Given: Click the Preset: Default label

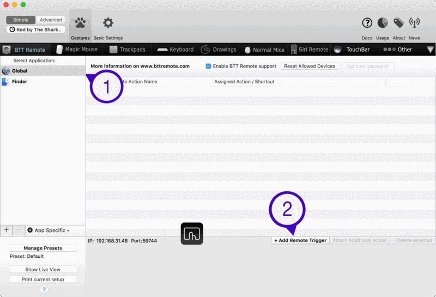Looking at the screenshot, I should click(x=27, y=256).
